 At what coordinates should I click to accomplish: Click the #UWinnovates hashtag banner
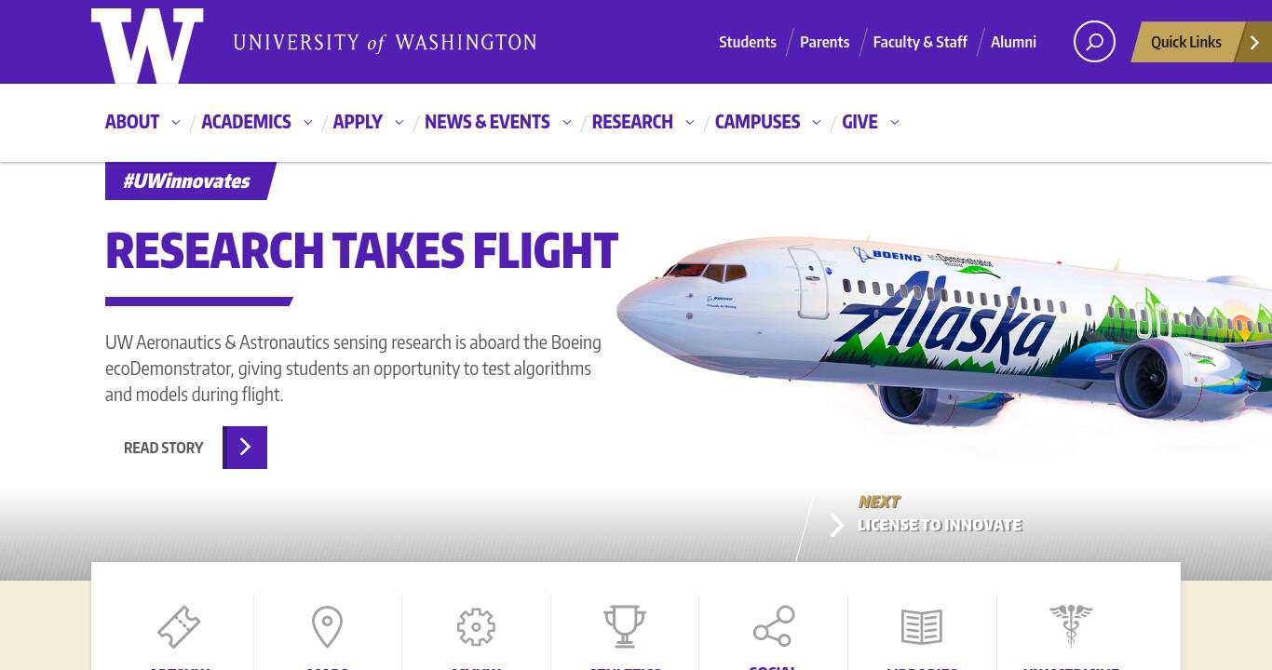click(187, 181)
